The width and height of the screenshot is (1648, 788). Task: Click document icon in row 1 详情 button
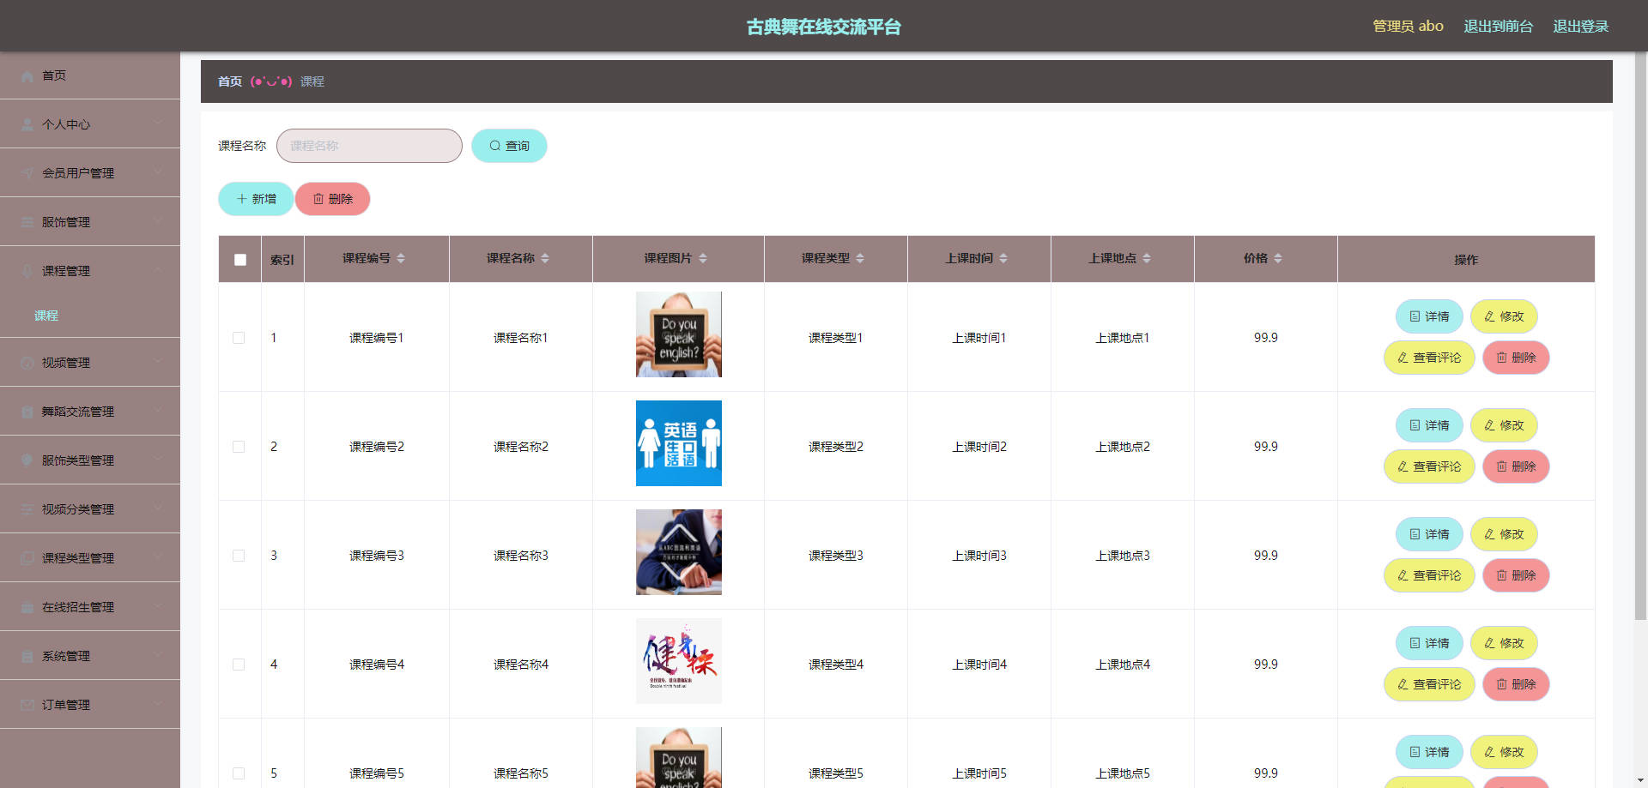[1415, 316]
